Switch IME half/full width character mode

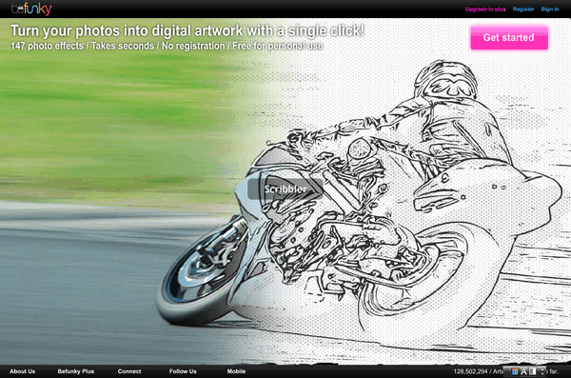pyautogui.click(x=533, y=371)
